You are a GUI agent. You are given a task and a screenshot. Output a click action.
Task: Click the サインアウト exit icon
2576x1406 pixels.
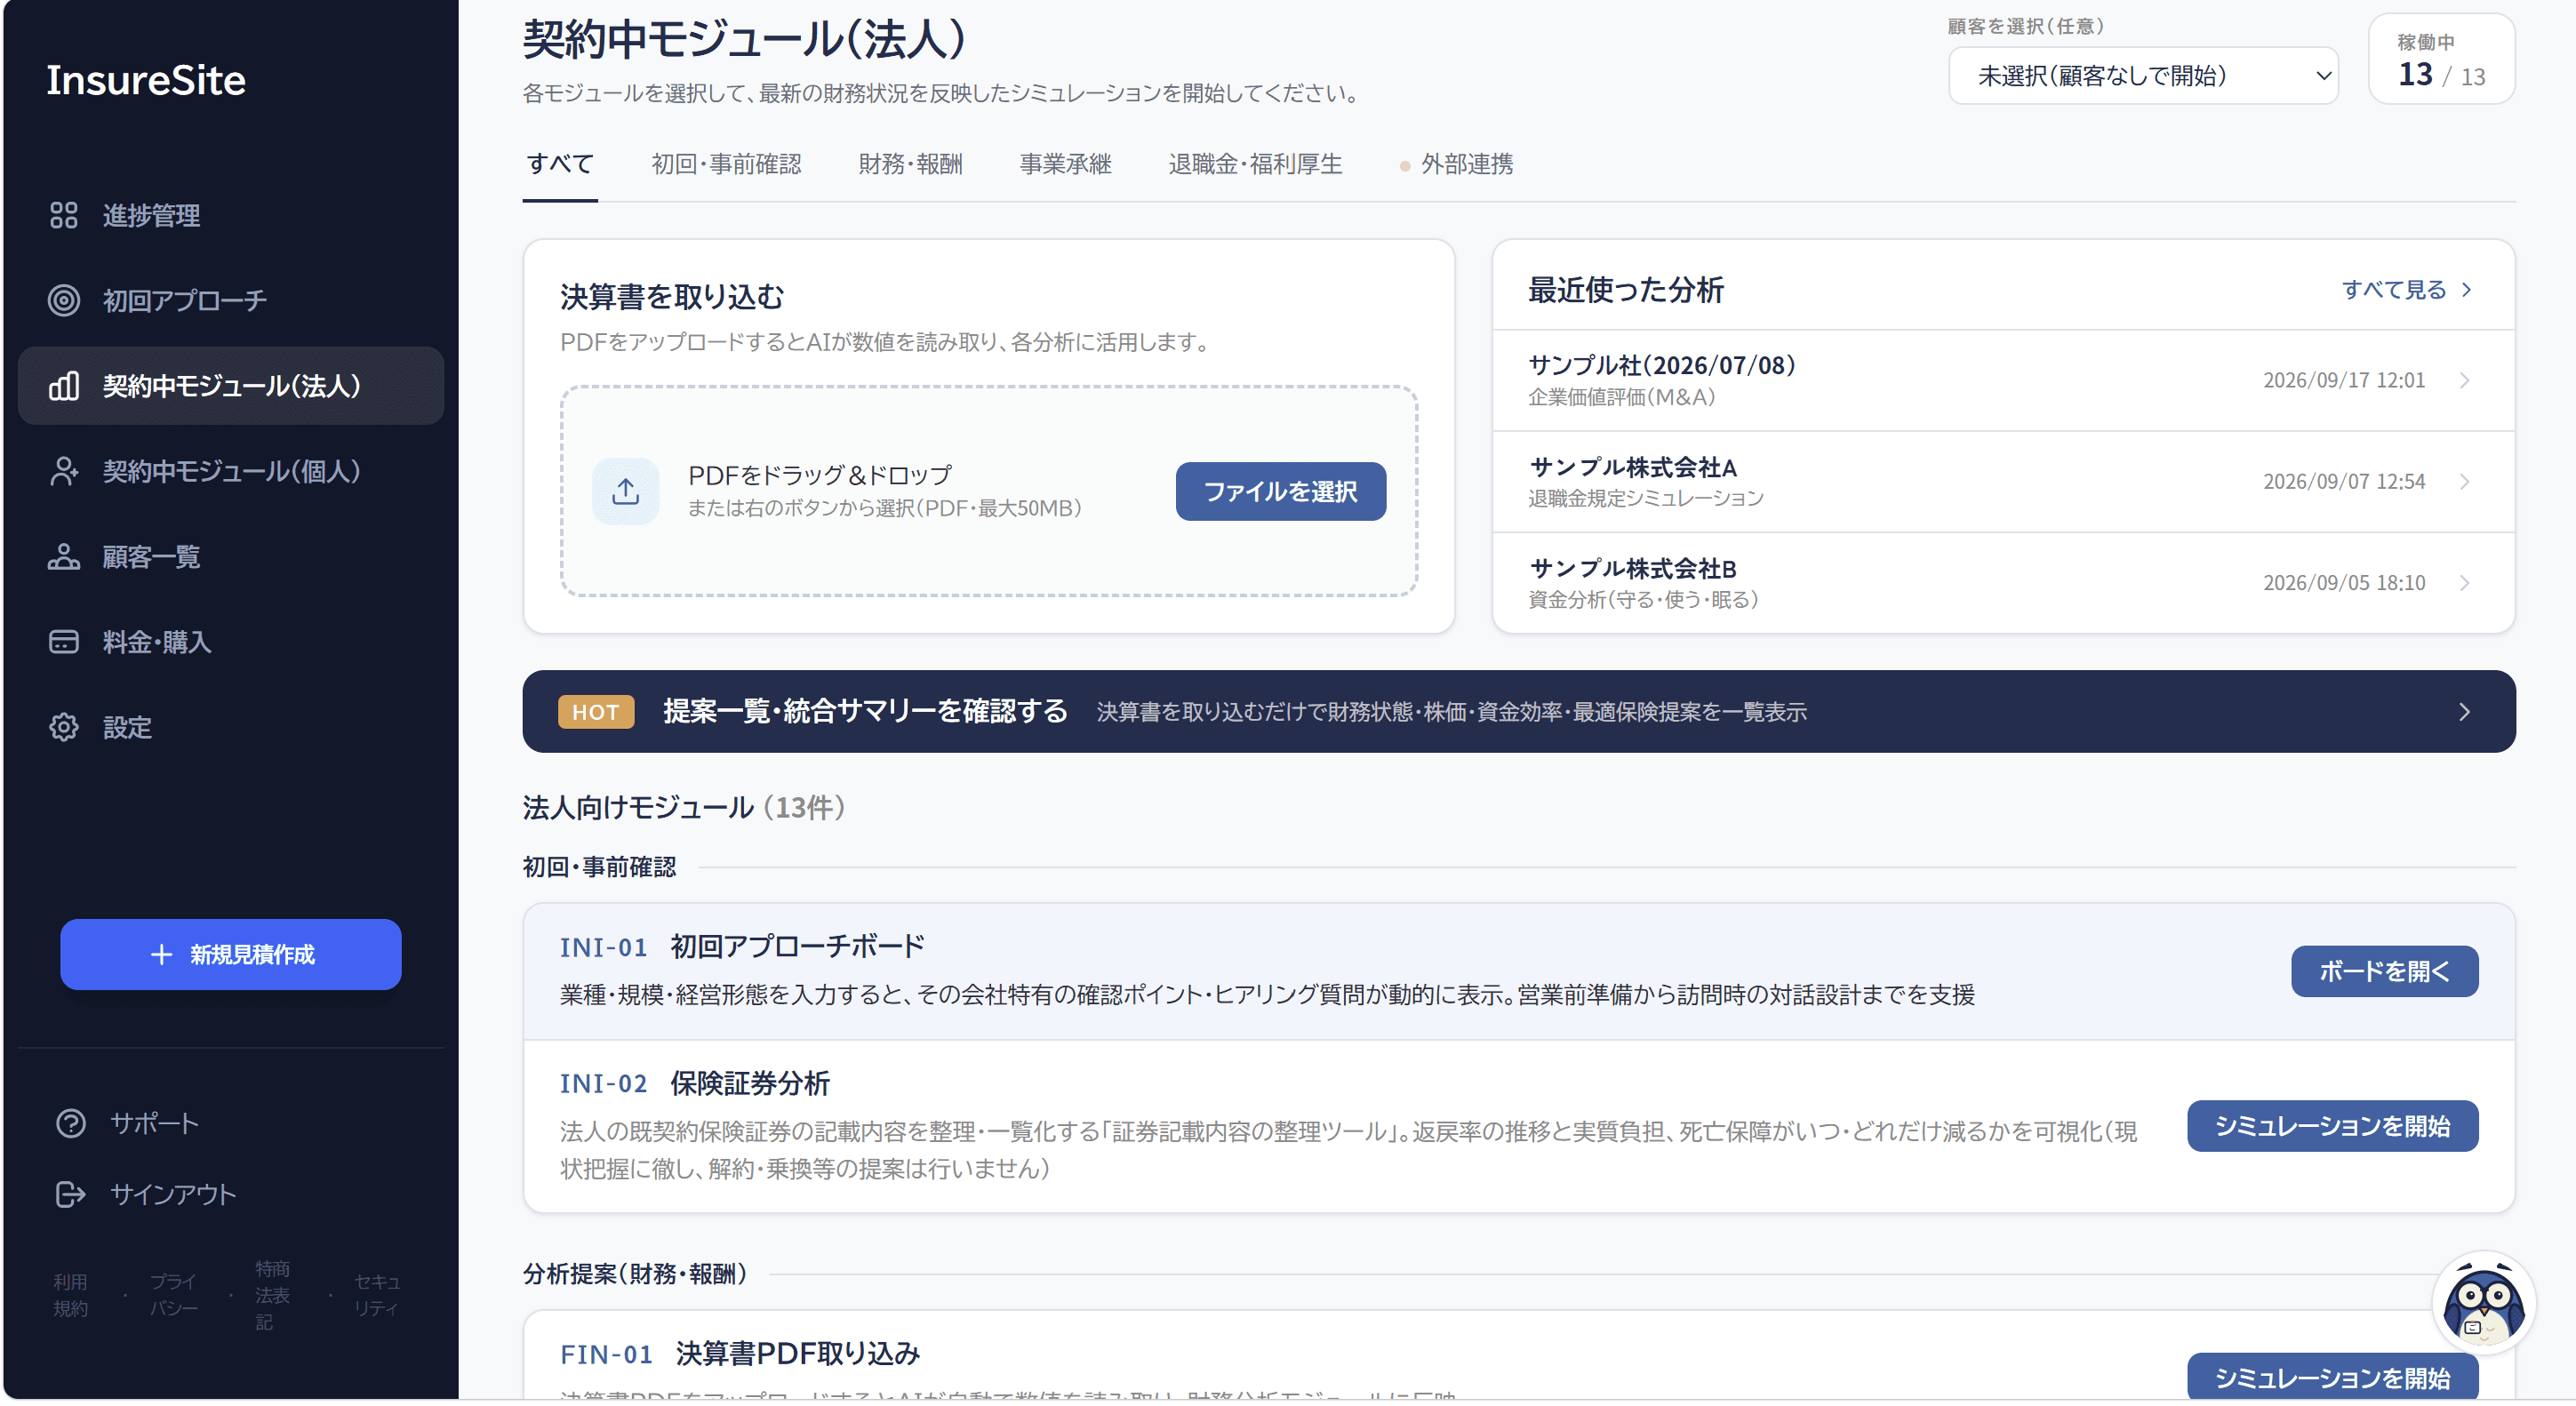[71, 1194]
